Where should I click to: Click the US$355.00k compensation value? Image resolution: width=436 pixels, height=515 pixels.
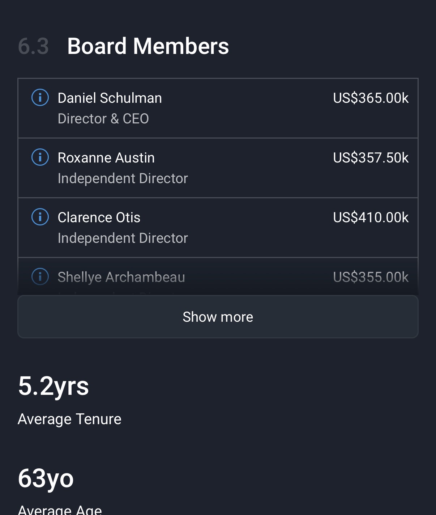tap(371, 277)
